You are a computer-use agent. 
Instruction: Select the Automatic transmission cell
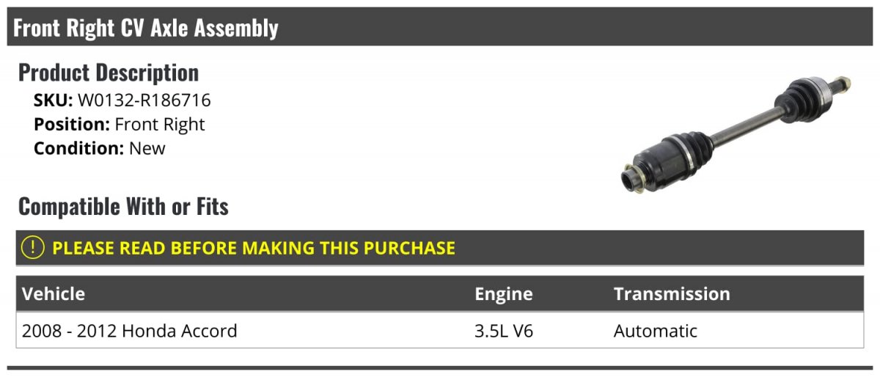655,331
